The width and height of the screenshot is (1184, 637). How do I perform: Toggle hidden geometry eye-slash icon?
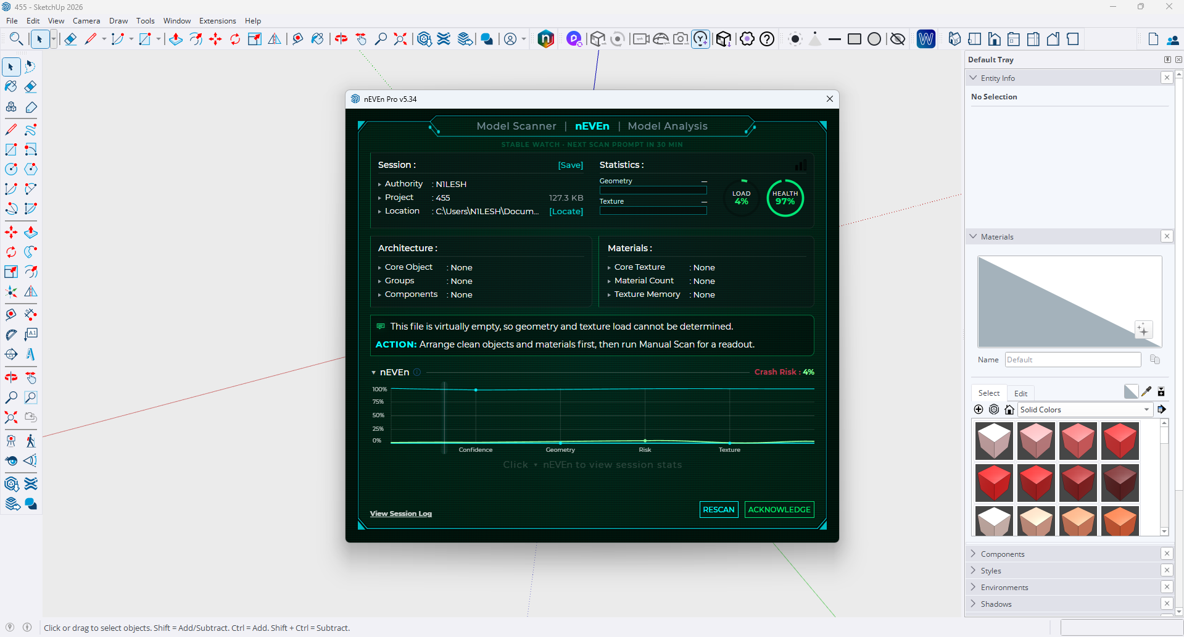tap(898, 40)
